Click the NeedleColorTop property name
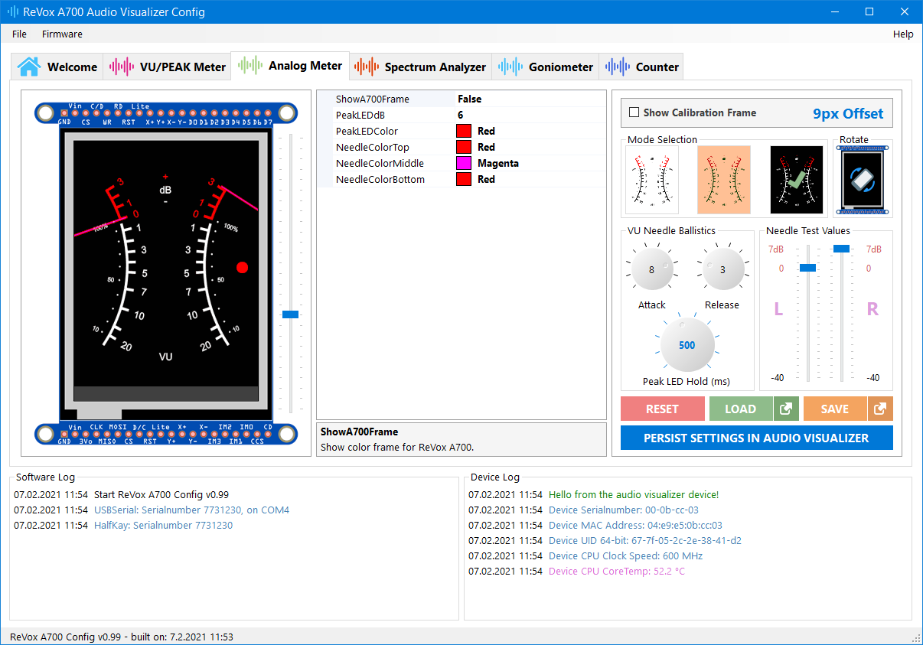923x645 pixels. click(x=373, y=147)
